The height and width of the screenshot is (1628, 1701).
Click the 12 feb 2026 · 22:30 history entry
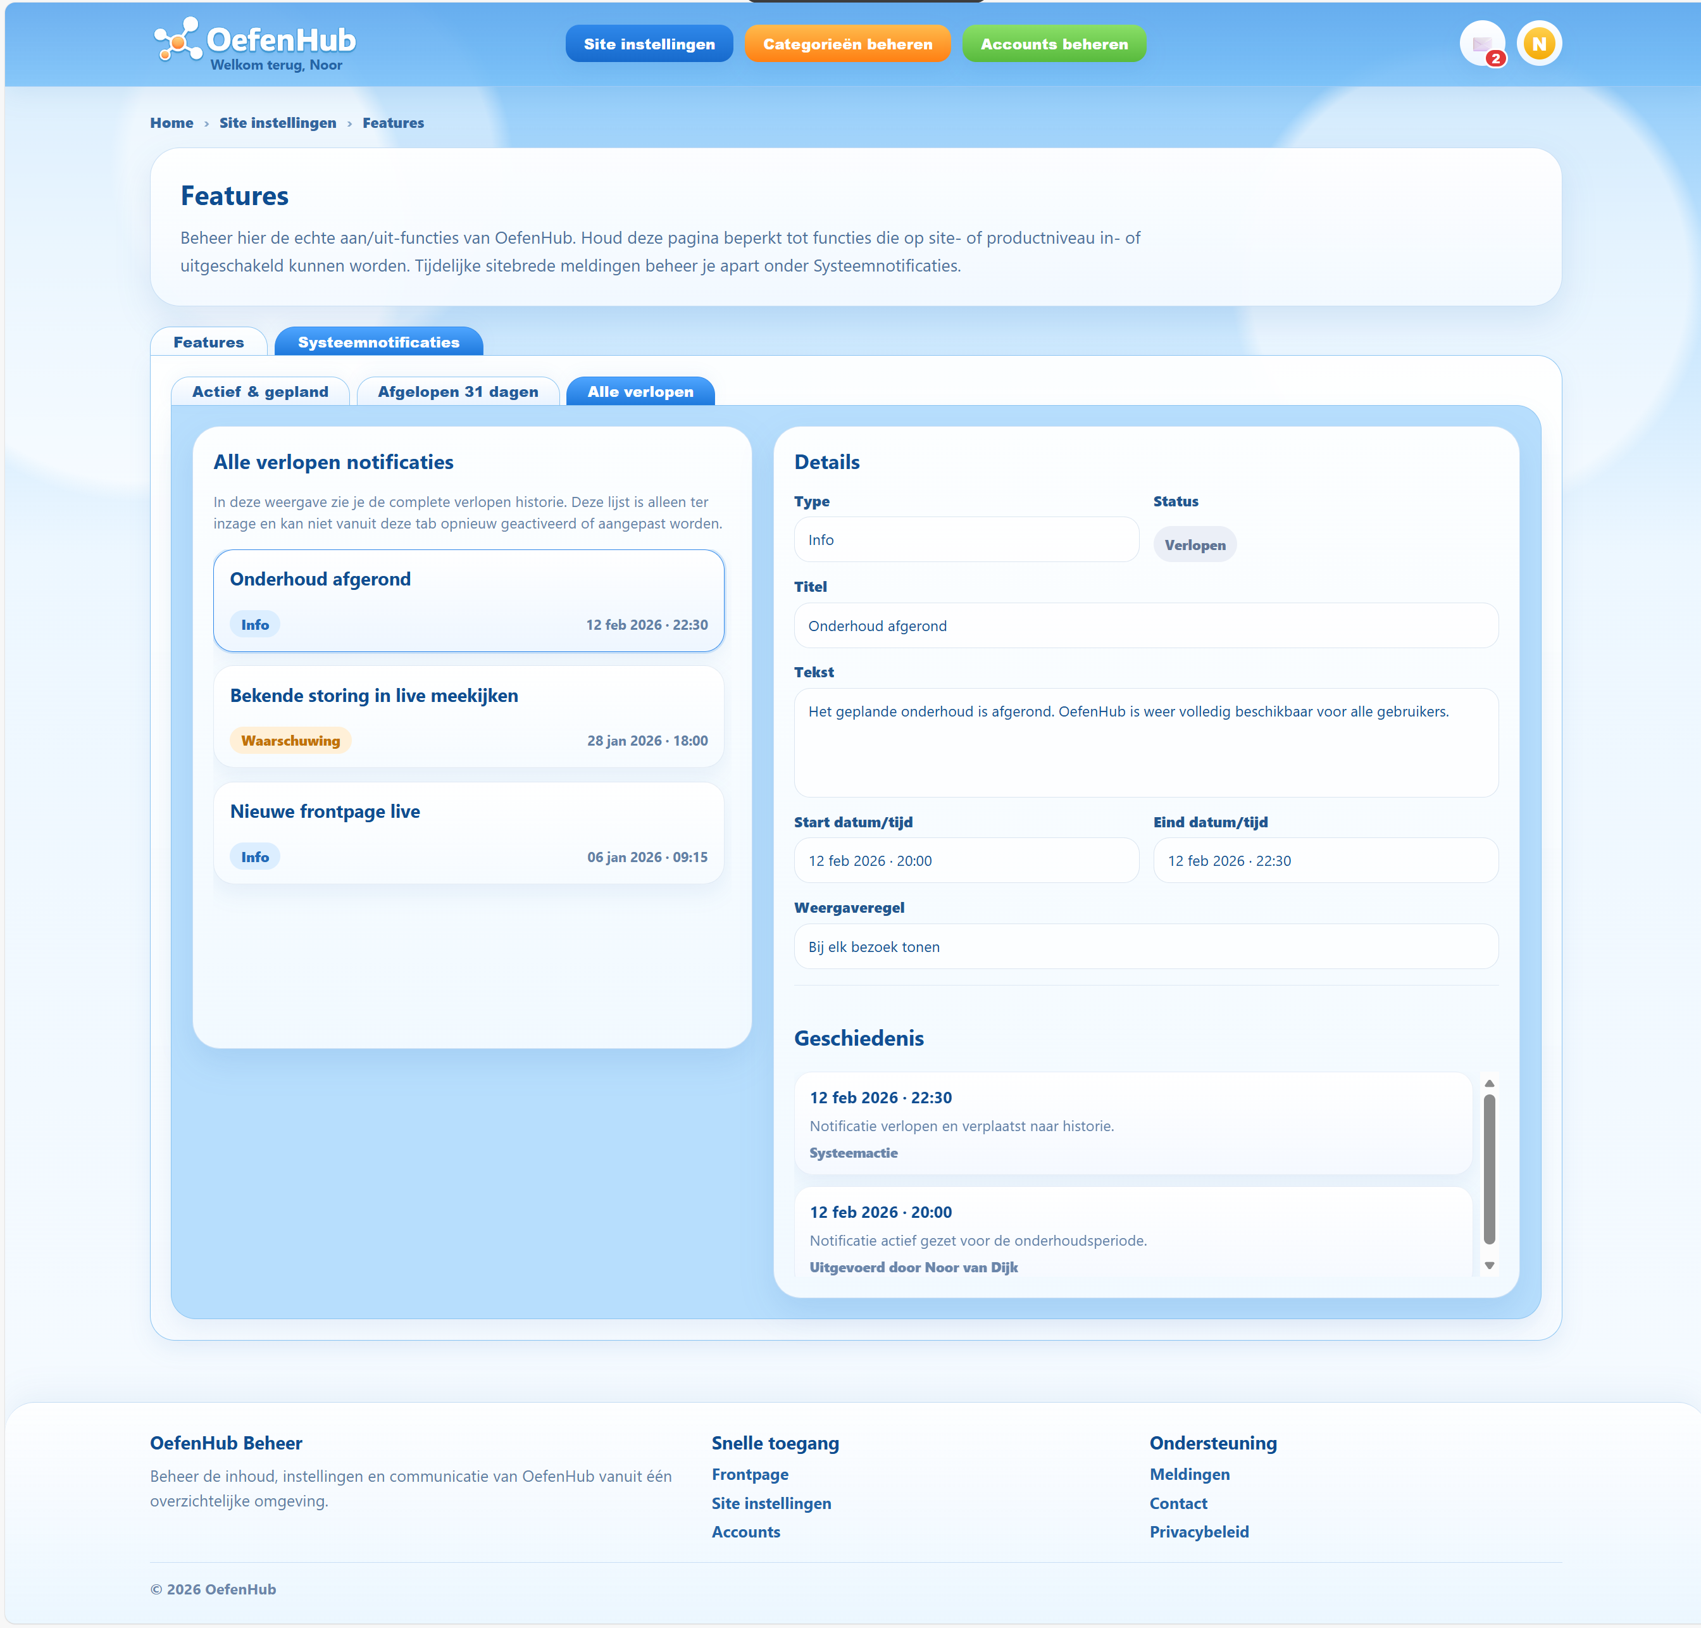[x=1133, y=1124]
